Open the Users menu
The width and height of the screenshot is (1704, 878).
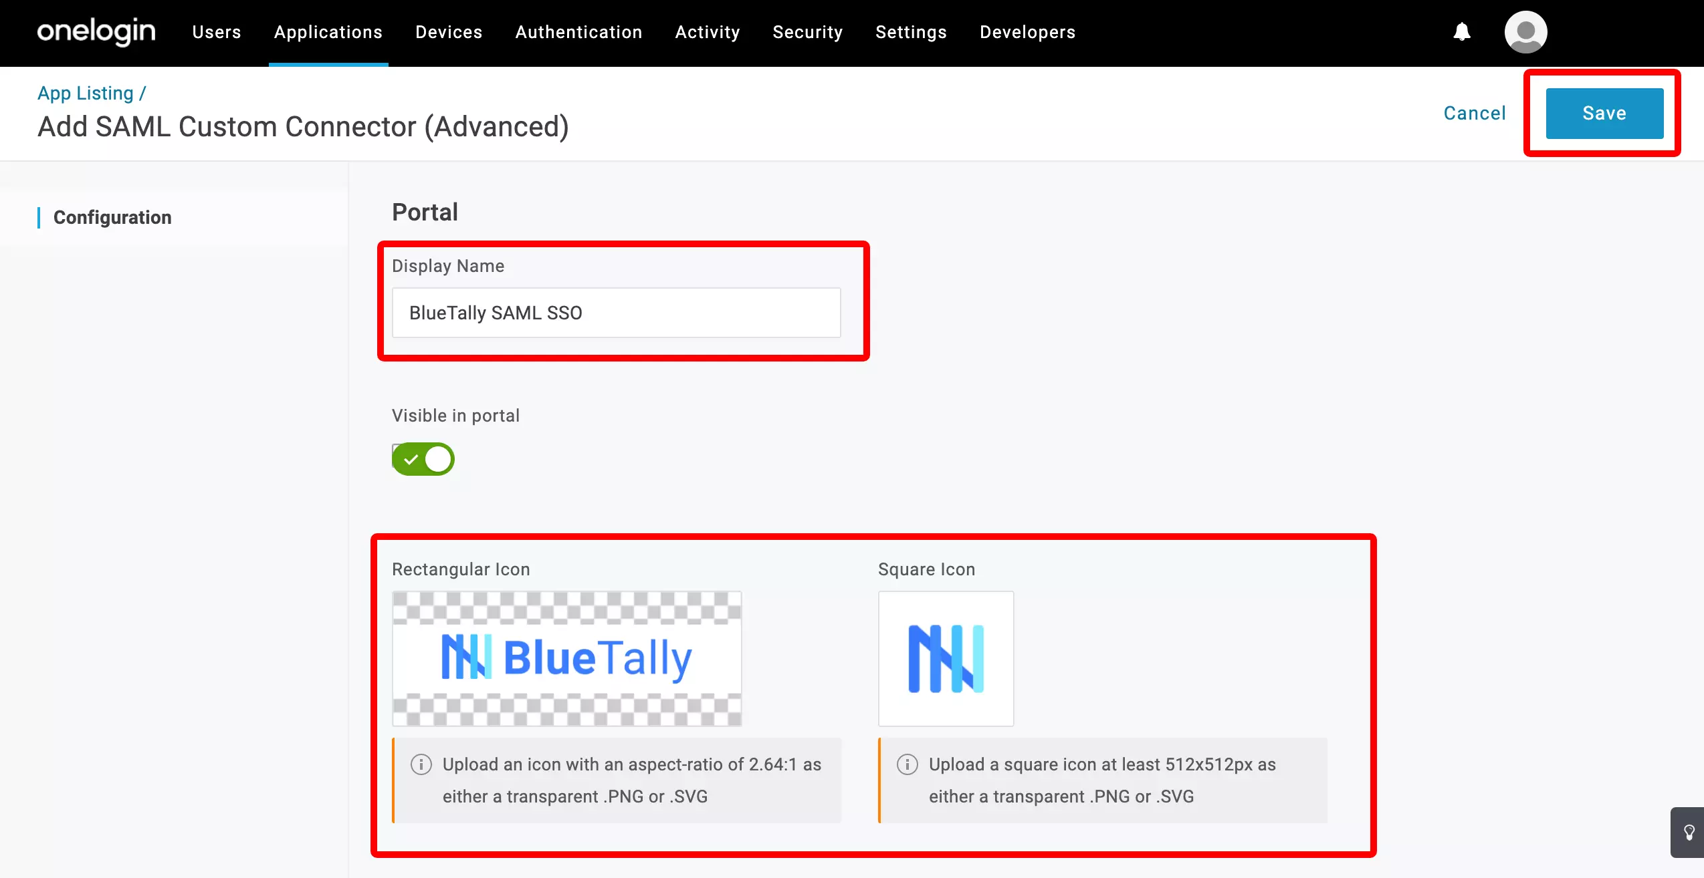pyautogui.click(x=217, y=32)
